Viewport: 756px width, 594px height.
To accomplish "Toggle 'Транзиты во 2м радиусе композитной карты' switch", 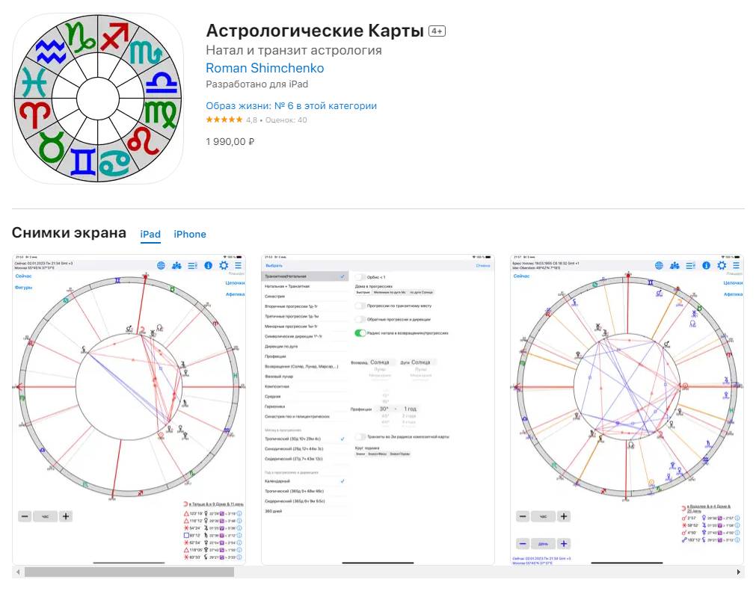I will point(360,436).
